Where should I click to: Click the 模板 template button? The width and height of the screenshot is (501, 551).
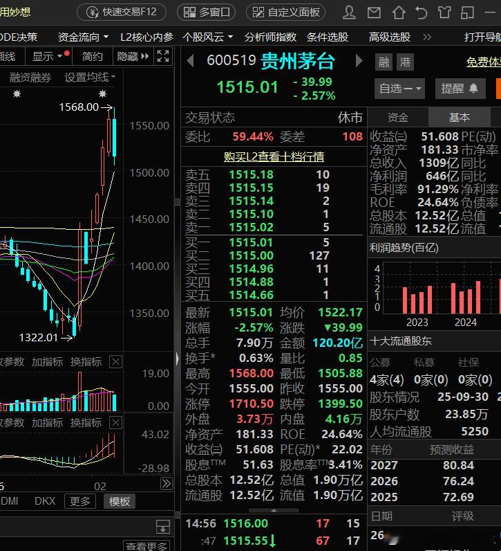pos(120,501)
